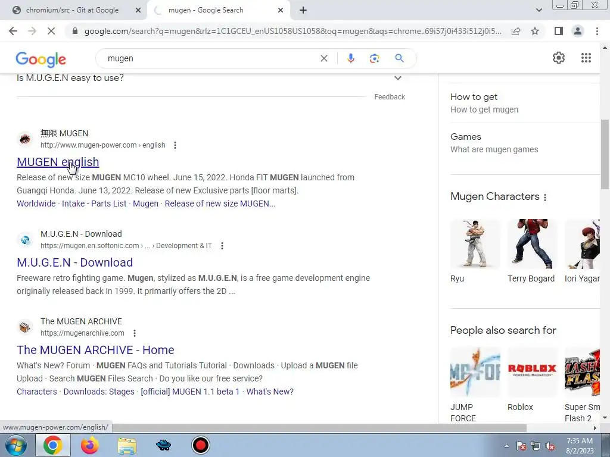Click the red record taskbar icon
This screenshot has height=457, width=610.
(x=201, y=445)
